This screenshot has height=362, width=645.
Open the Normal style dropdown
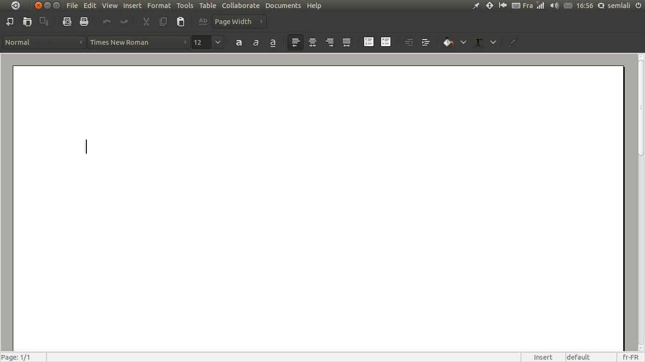pyautogui.click(x=44, y=43)
